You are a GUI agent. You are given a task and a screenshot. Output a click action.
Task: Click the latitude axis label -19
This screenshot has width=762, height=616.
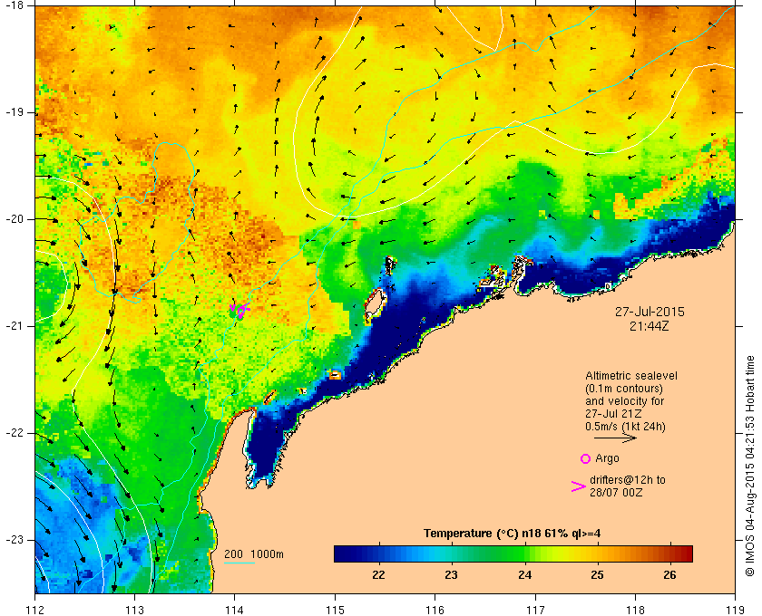(x=15, y=112)
